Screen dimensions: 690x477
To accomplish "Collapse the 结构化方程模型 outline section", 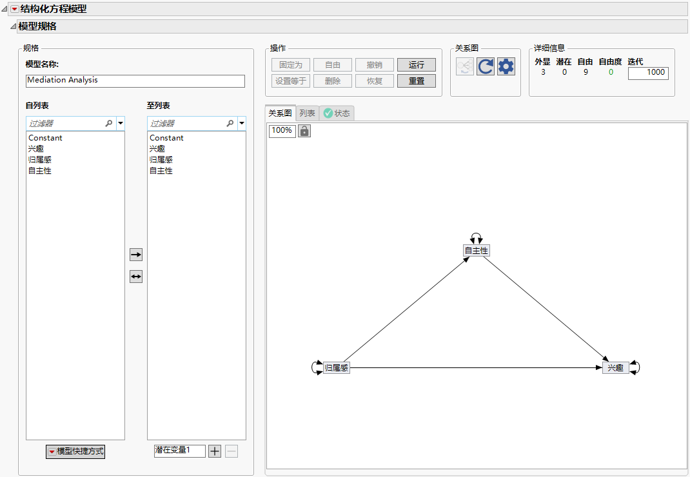I will pyautogui.click(x=5, y=9).
